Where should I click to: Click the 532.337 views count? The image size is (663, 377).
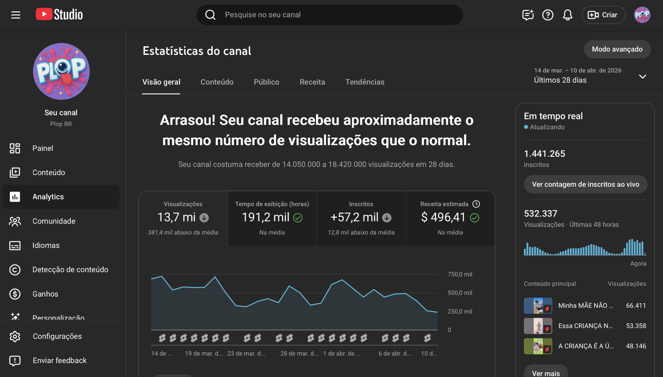(541, 214)
